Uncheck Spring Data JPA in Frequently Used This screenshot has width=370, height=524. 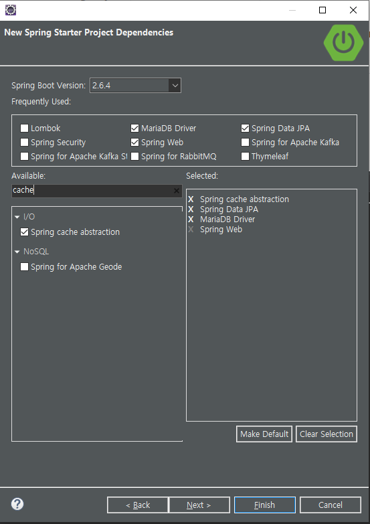coord(245,128)
